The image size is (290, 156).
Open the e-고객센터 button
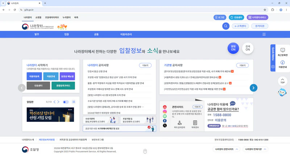click(x=240, y=26)
